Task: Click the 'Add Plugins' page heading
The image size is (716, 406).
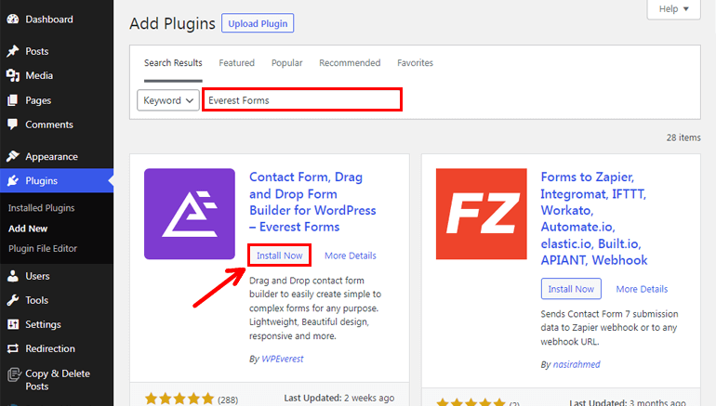Action: [172, 23]
